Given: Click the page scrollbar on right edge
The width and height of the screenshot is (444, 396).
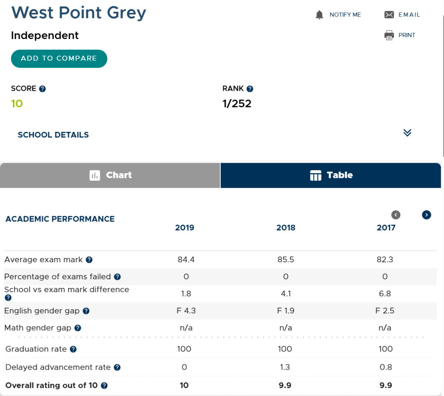Looking at the screenshot, I should [443, 85].
